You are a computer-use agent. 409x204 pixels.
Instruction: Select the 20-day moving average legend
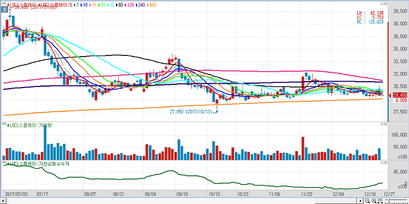[x=102, y=5]
